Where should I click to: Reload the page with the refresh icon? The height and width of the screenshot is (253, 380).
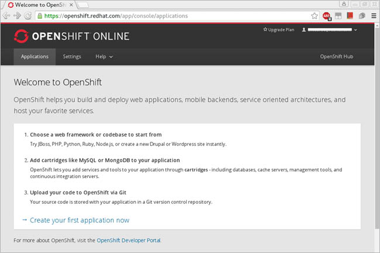tap(27, 16)
